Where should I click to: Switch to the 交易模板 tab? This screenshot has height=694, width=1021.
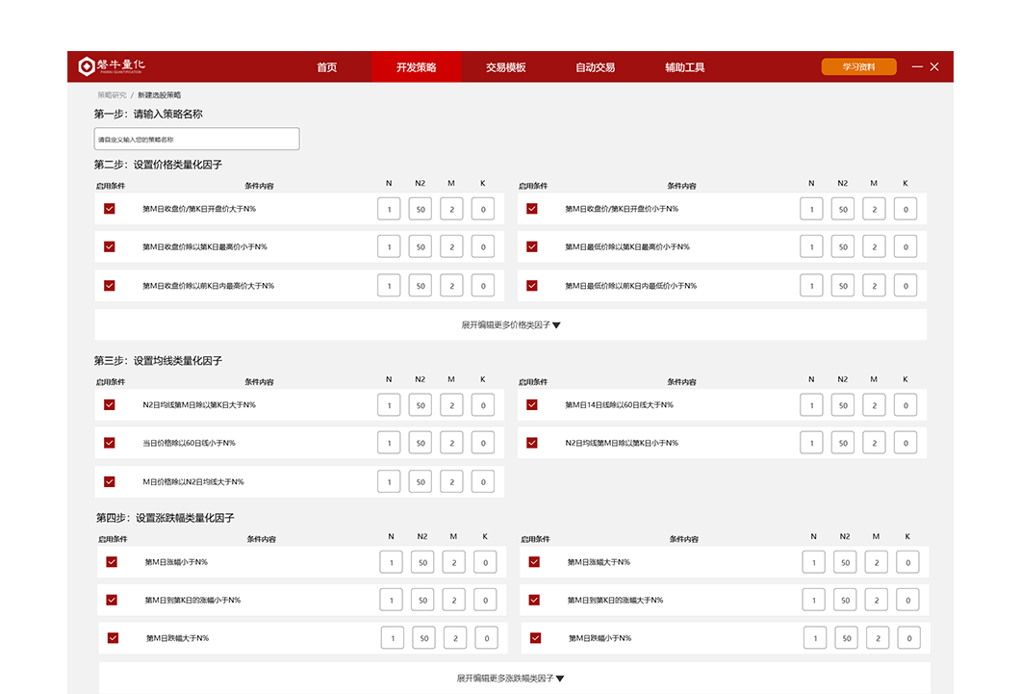(505, 67)
